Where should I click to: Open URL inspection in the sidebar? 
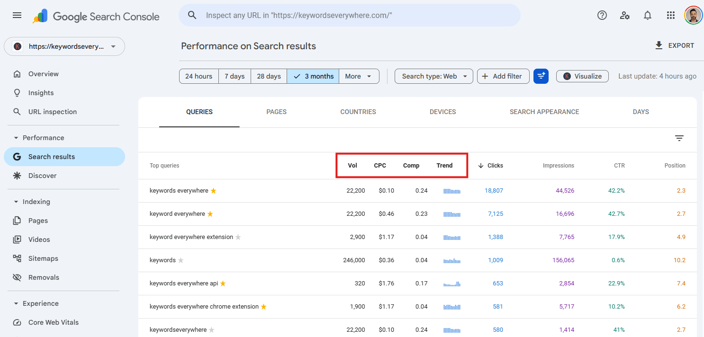point(64,112)
